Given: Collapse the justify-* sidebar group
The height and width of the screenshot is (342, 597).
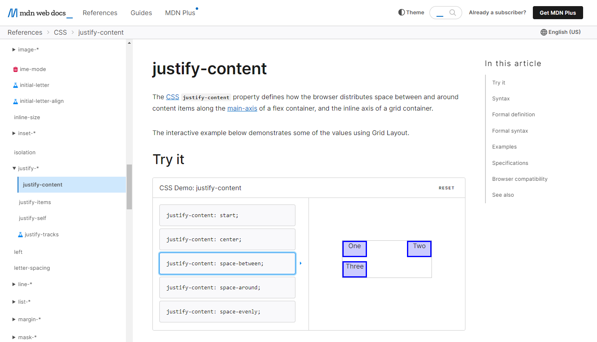Looking at the screenshot, I should pos(13,168).
